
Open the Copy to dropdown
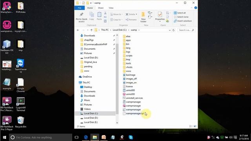116,20
